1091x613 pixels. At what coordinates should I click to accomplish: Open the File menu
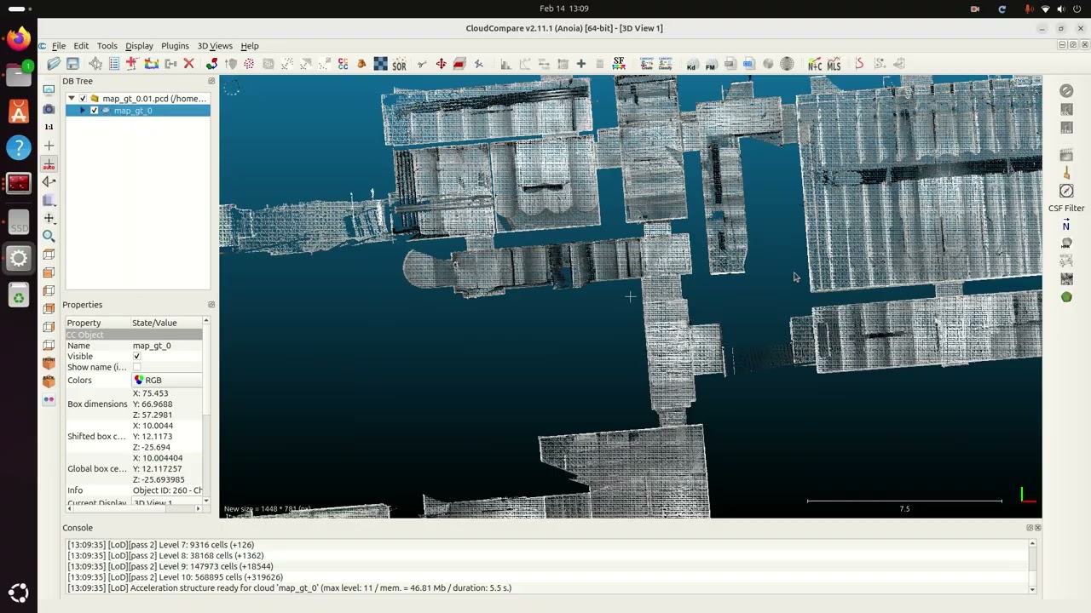point(59,46)
